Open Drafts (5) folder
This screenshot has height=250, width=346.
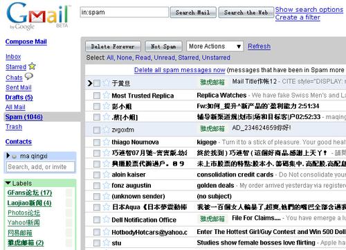click(19, 98)
